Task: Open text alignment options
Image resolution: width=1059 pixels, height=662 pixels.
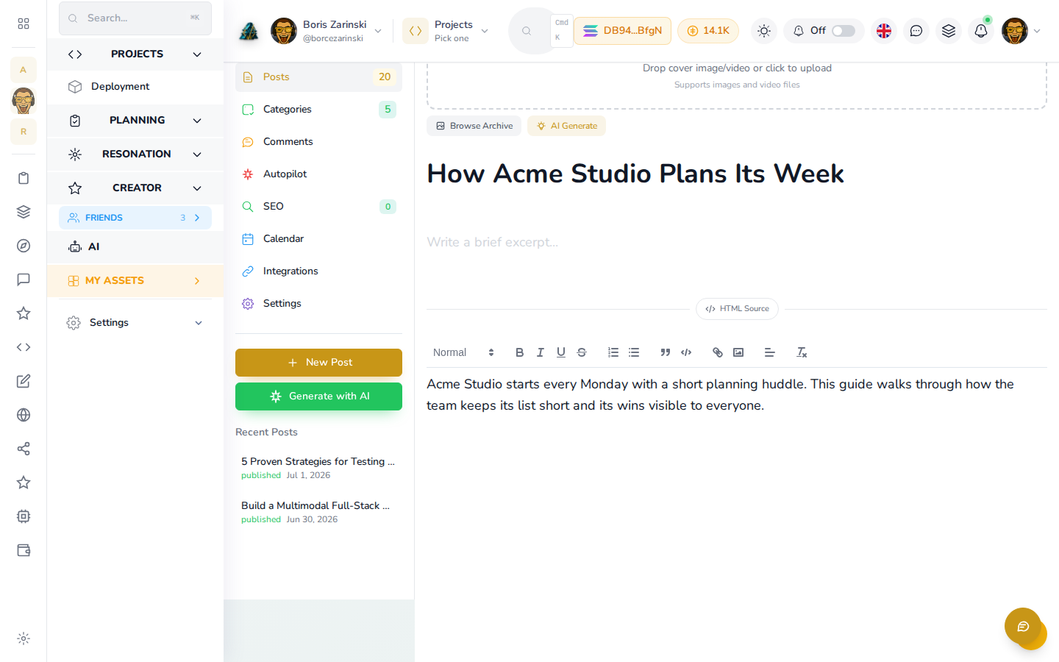Action: (x=770, y=352)
